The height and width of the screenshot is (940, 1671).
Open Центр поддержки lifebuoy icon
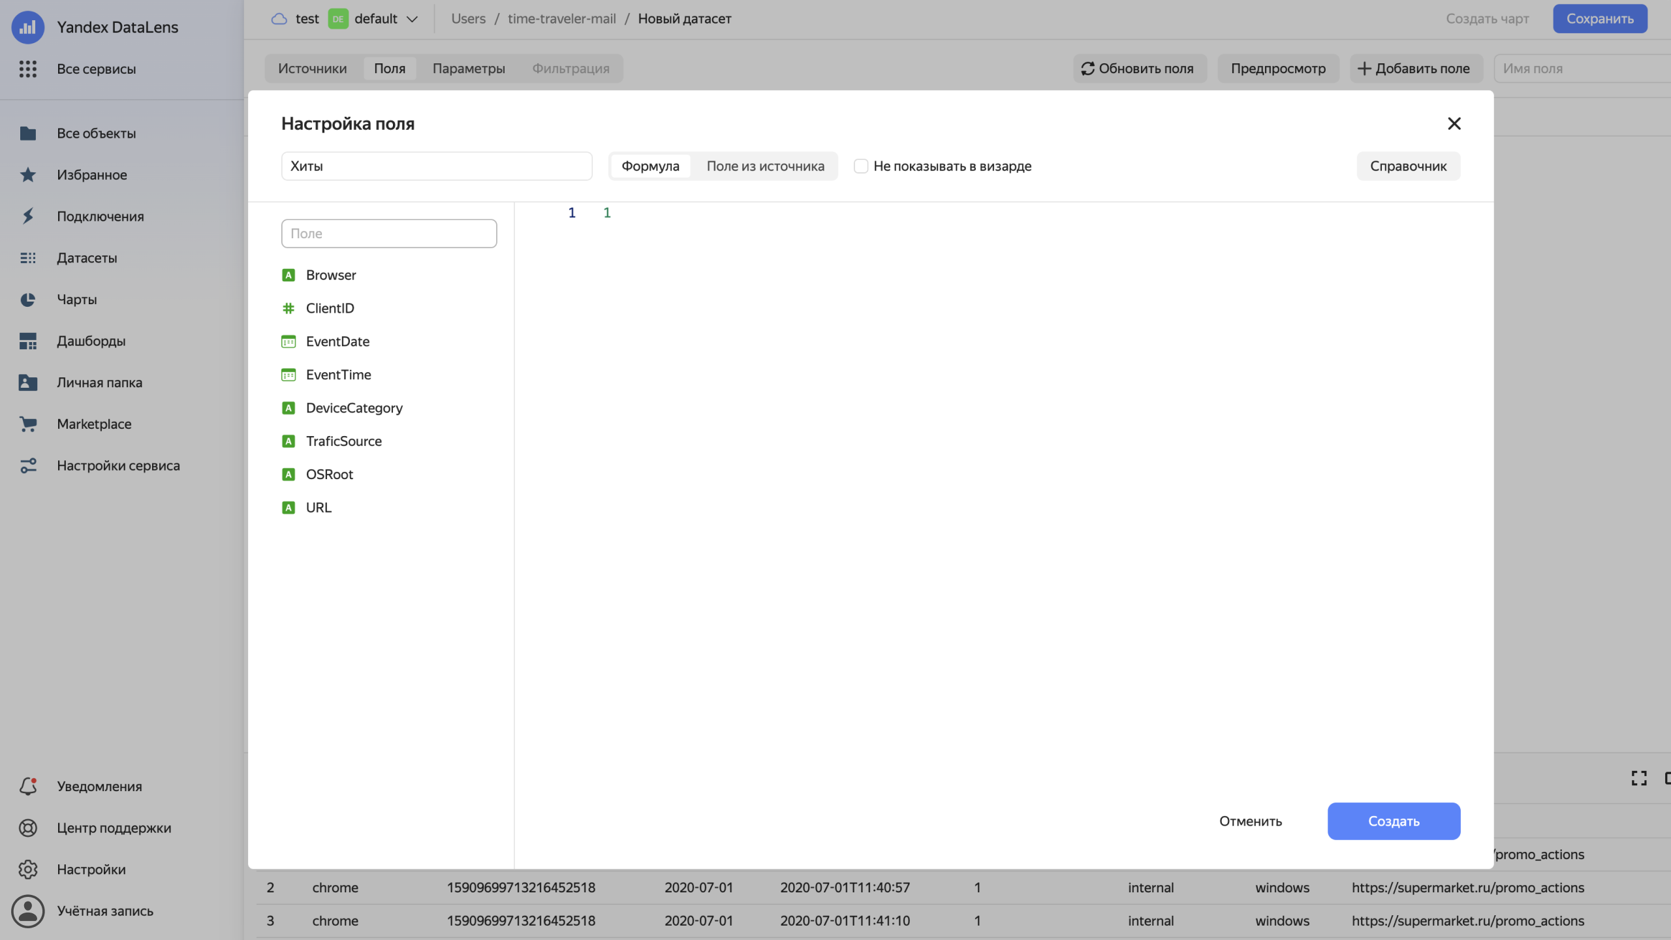27,828
